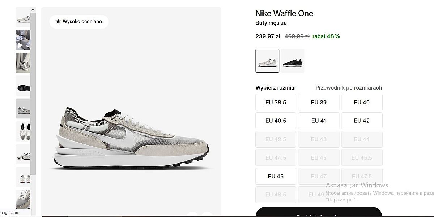The image size is (434, 217).
Task: Choose size EU 40
Action: point(362,103)
